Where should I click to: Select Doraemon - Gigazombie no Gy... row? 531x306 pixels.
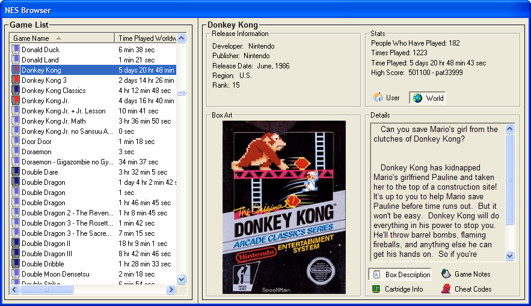click(x=93, y=162)
